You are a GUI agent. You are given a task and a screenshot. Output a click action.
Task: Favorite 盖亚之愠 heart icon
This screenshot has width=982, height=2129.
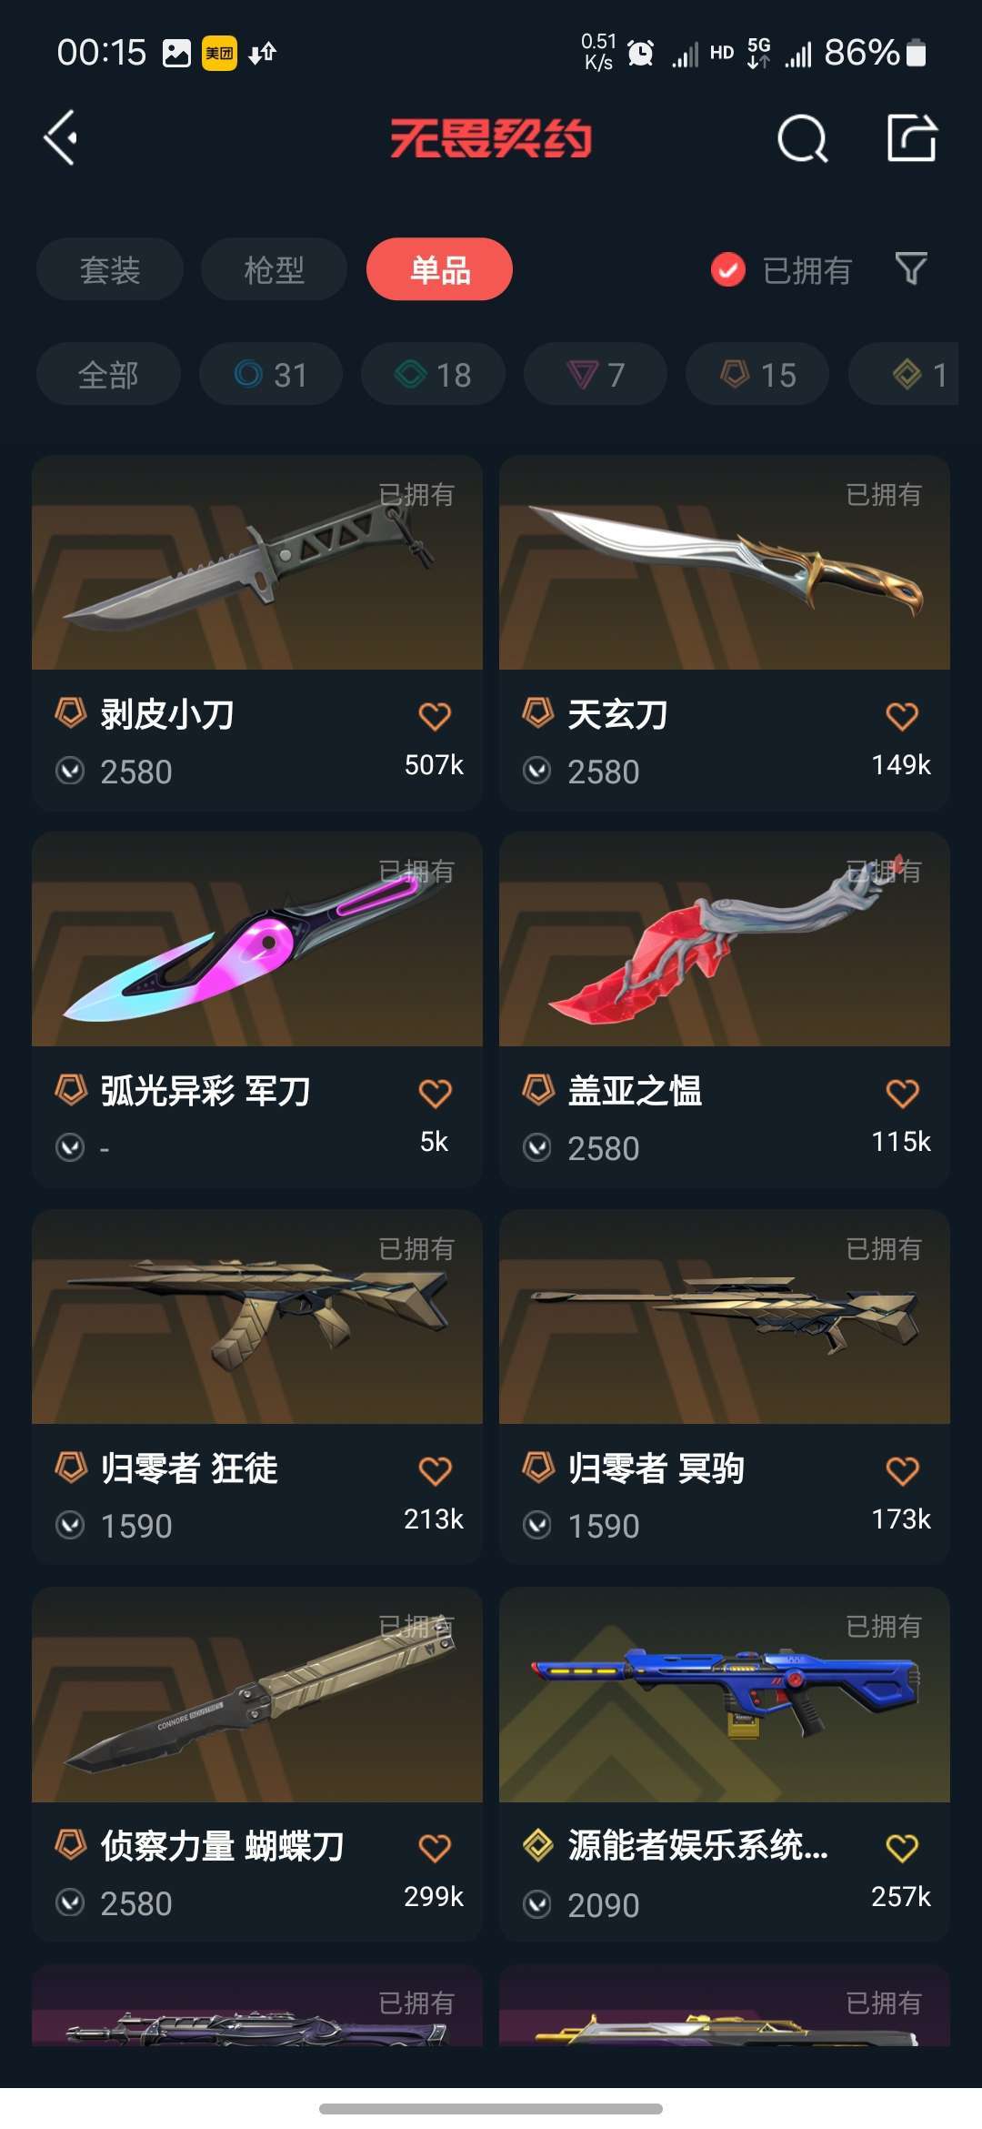pos(902,1093)
